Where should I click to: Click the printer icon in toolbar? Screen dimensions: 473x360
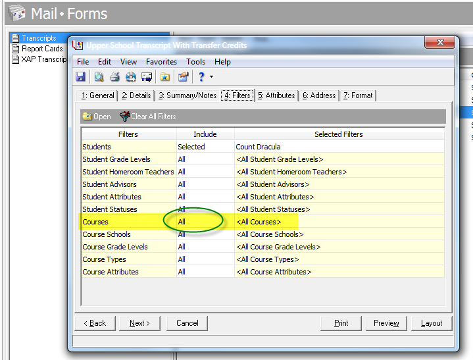(x=114, y=76)
